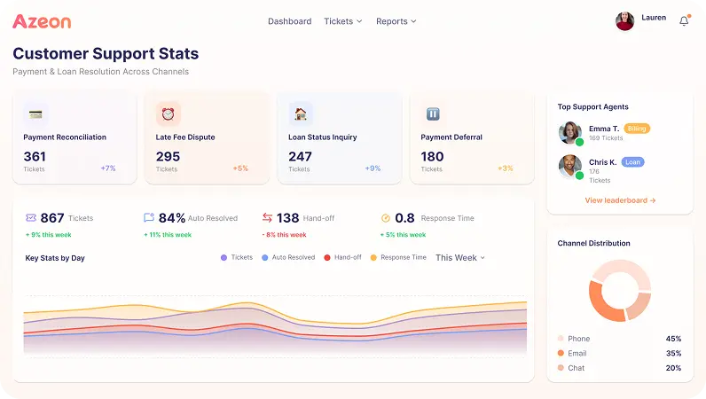Click the Late Fee Dispute alarm clock icon
Screen dimensions: 706x399
pos(168,113)
